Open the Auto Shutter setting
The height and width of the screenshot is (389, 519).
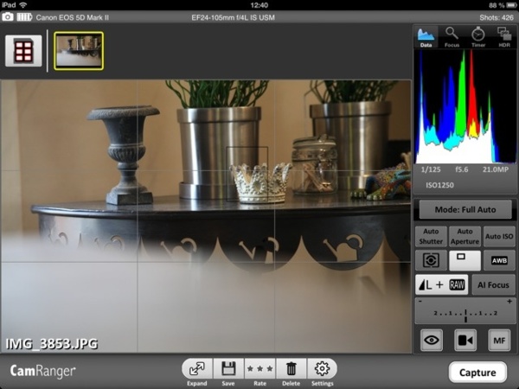click(x=431, y=236)
